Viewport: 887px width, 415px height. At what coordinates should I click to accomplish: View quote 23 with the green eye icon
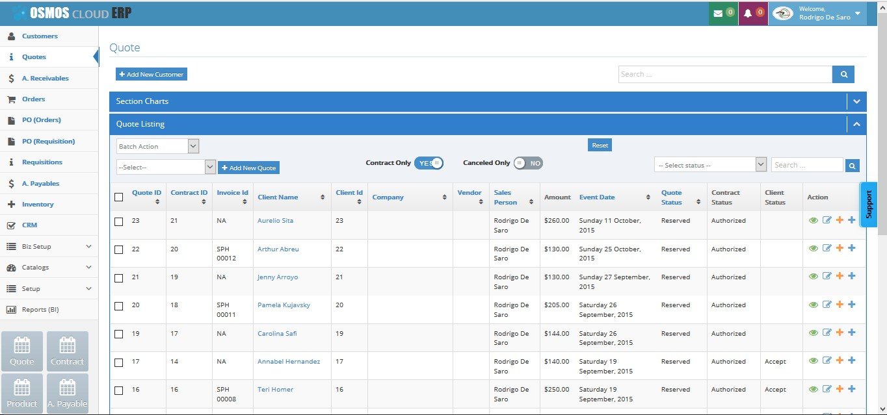(813, 220)
